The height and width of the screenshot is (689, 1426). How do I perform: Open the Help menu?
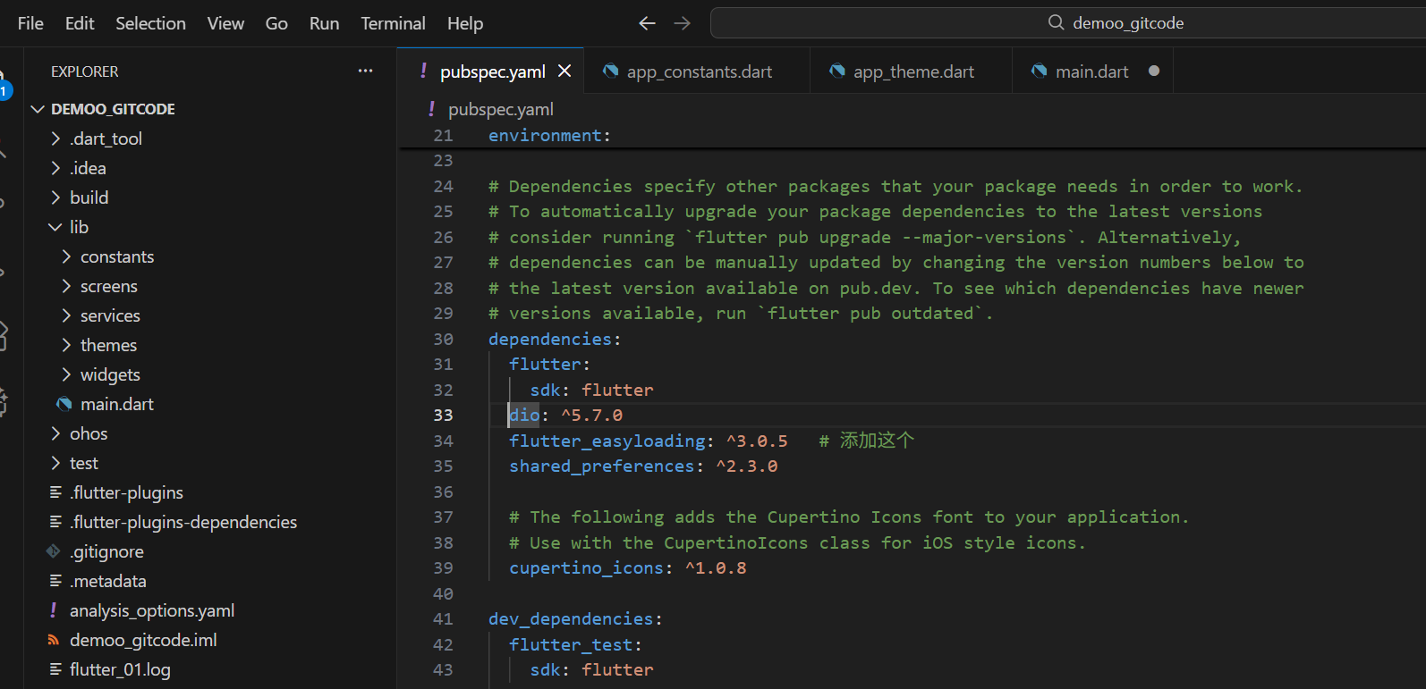click(465, 23)
